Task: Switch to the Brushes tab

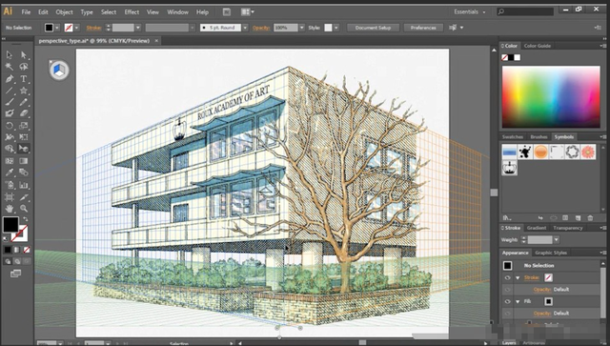Action: coord(539,137)
